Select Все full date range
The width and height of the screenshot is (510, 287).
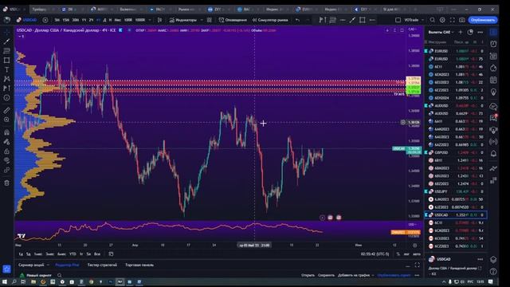(97, 254)
